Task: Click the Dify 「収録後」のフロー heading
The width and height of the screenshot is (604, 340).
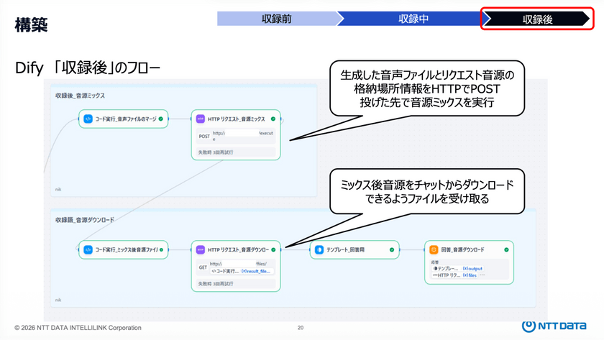Action: [88, 68]
